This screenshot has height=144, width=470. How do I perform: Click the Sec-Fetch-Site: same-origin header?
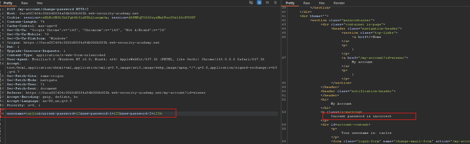(35, 76)
